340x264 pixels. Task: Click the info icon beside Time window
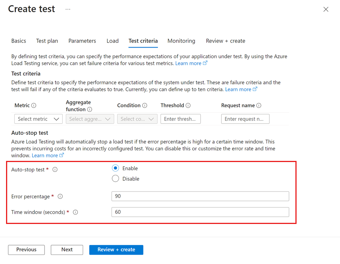coord(75,212)
